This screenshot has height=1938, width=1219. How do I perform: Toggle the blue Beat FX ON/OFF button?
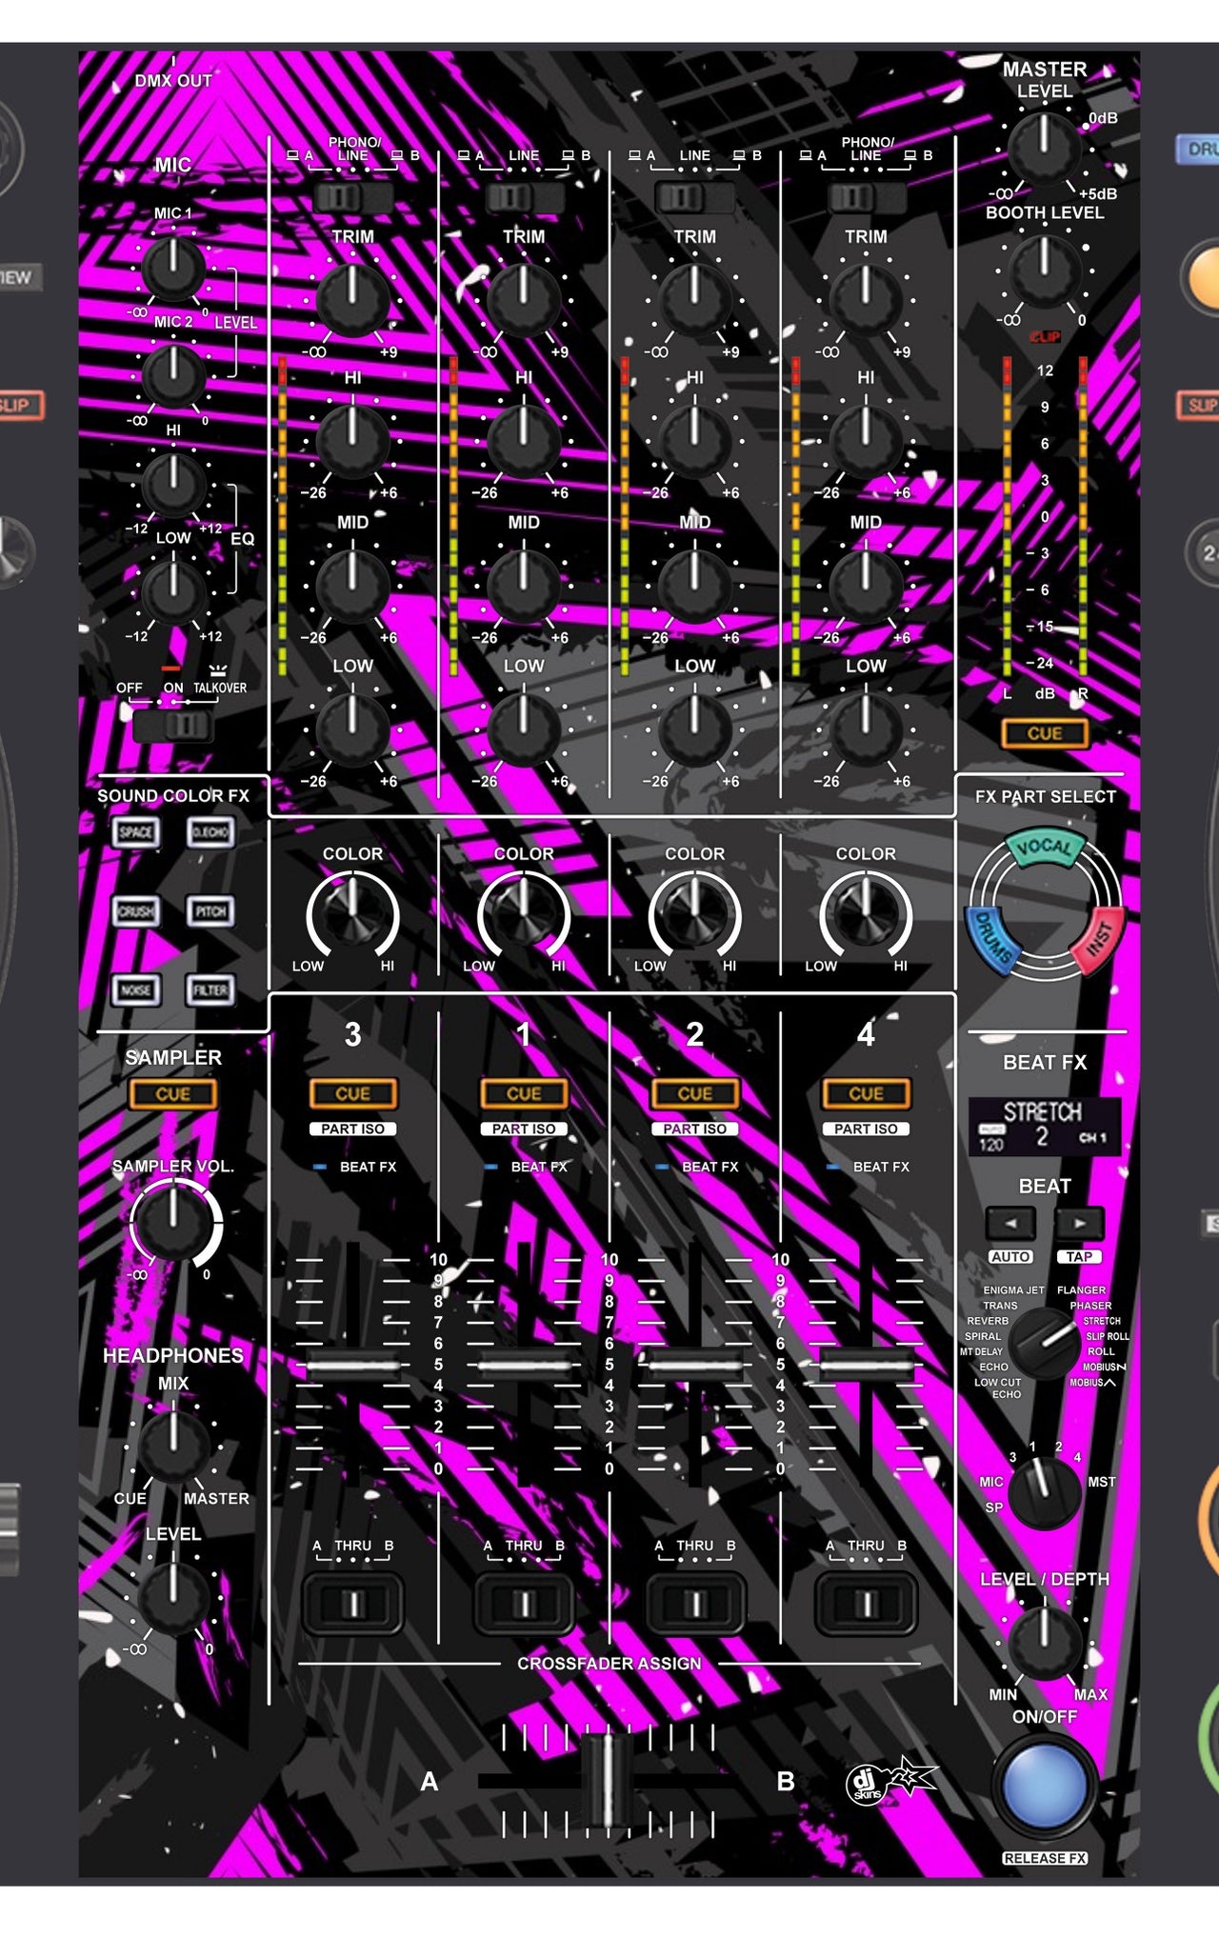pyautogui.click(x=1045, y=1786)
